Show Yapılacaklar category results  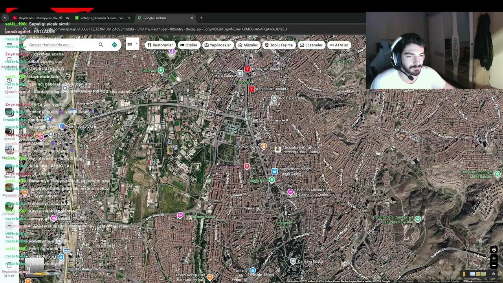[x=218, y=45]
